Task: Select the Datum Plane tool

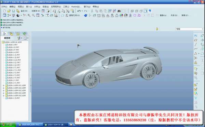Action: pos(195,40)
